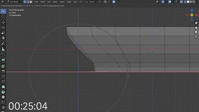Toggle proportional editing button

click(x=114, y=2)
